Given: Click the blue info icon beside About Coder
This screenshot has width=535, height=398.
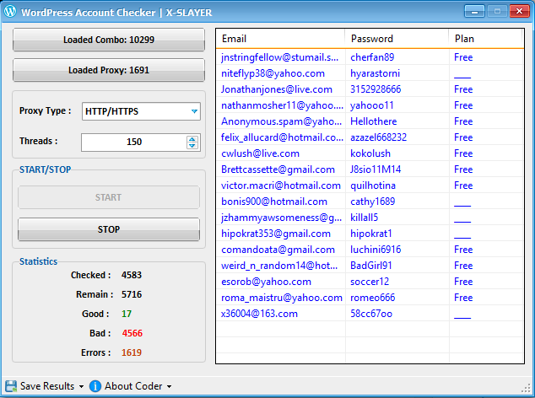Looking at the screenshot, I should coord(95,386).
